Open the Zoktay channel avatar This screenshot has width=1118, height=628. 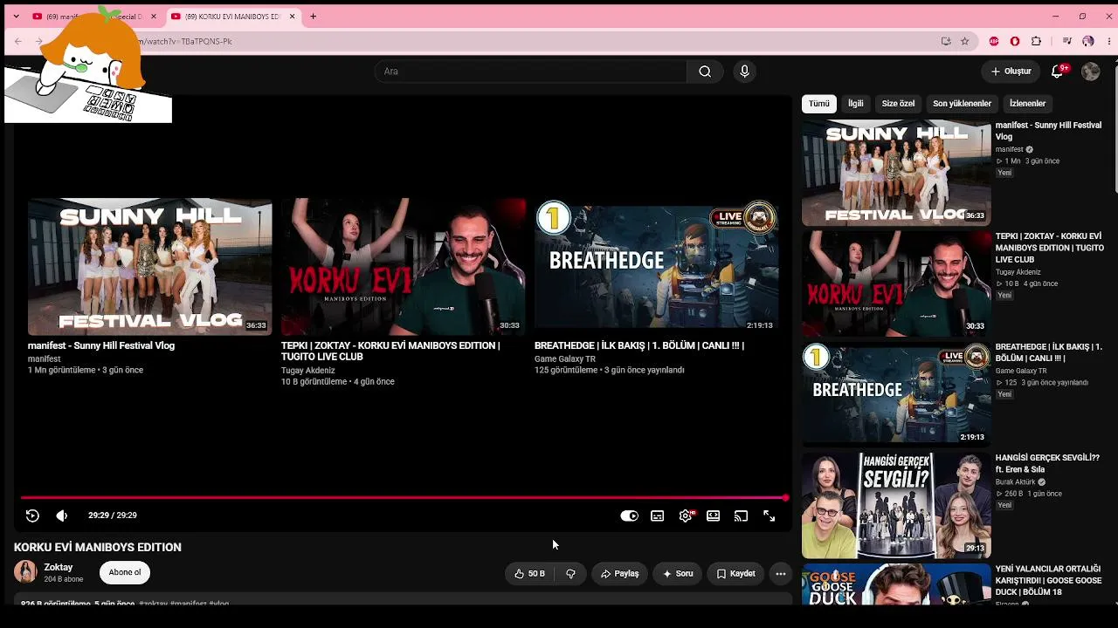pyautogui.click(x=26, y=572)
